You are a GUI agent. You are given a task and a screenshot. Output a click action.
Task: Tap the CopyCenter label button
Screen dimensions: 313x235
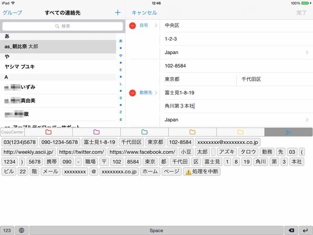[12, 132]
